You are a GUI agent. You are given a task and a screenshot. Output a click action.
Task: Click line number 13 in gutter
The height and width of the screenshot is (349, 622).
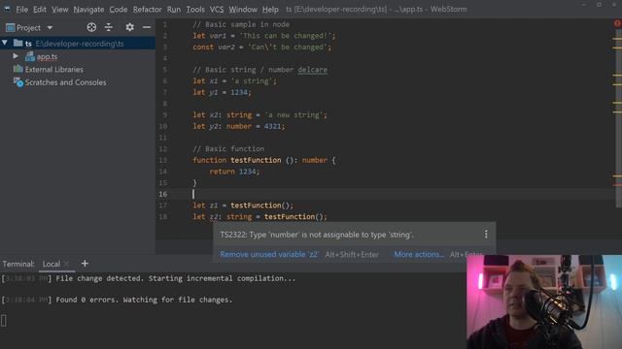(163, 160)
